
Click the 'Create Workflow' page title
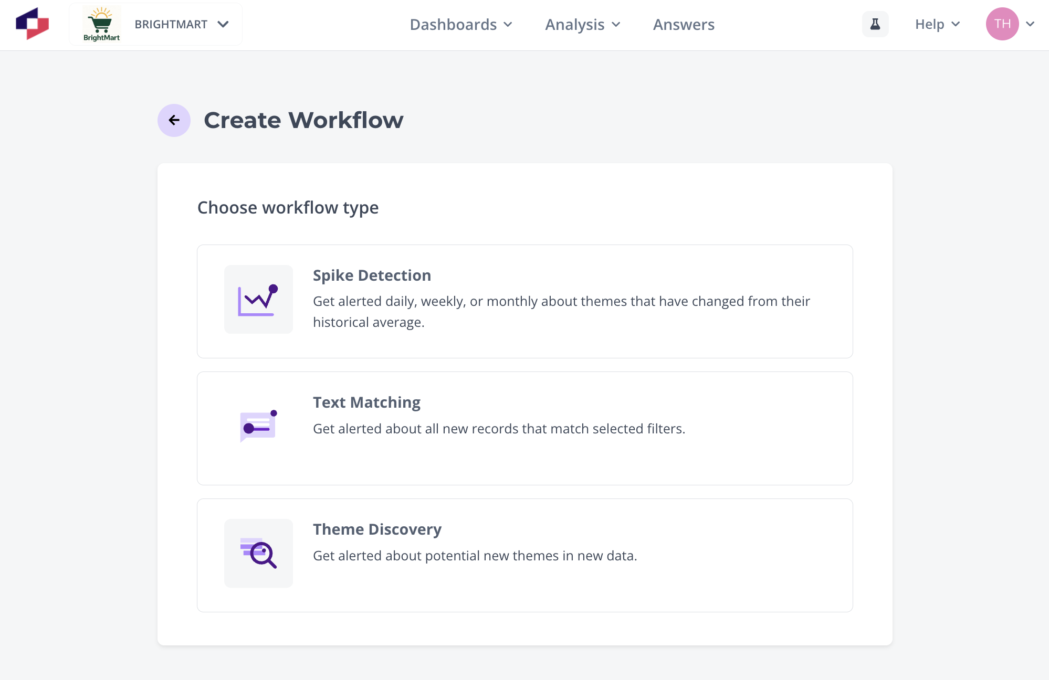pyautogui.click(x=303, y=120)
